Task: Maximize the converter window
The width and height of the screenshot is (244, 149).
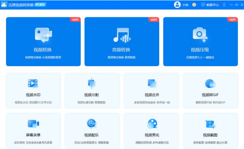Action: [237, 5]
